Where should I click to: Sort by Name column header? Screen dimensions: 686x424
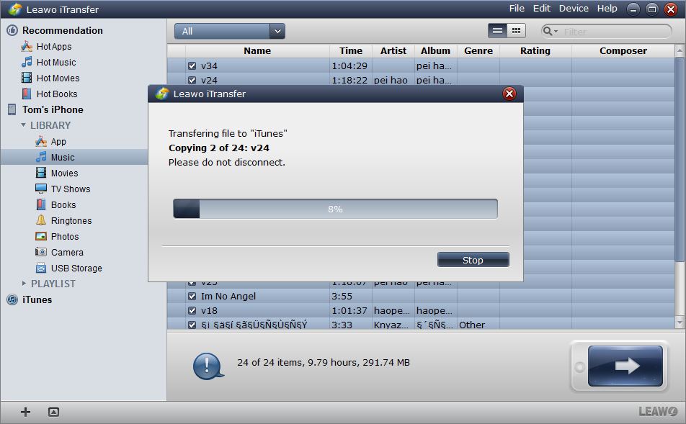point(257,50)
